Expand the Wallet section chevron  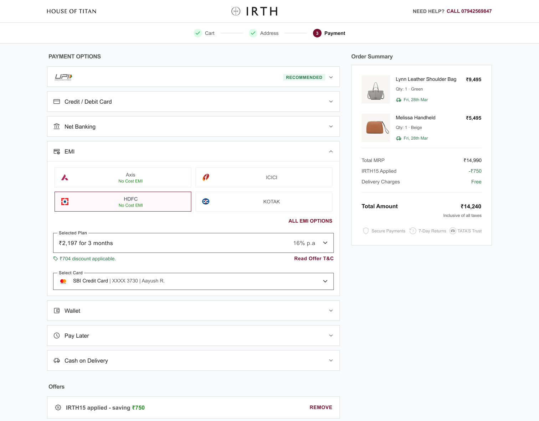(331, 311)
